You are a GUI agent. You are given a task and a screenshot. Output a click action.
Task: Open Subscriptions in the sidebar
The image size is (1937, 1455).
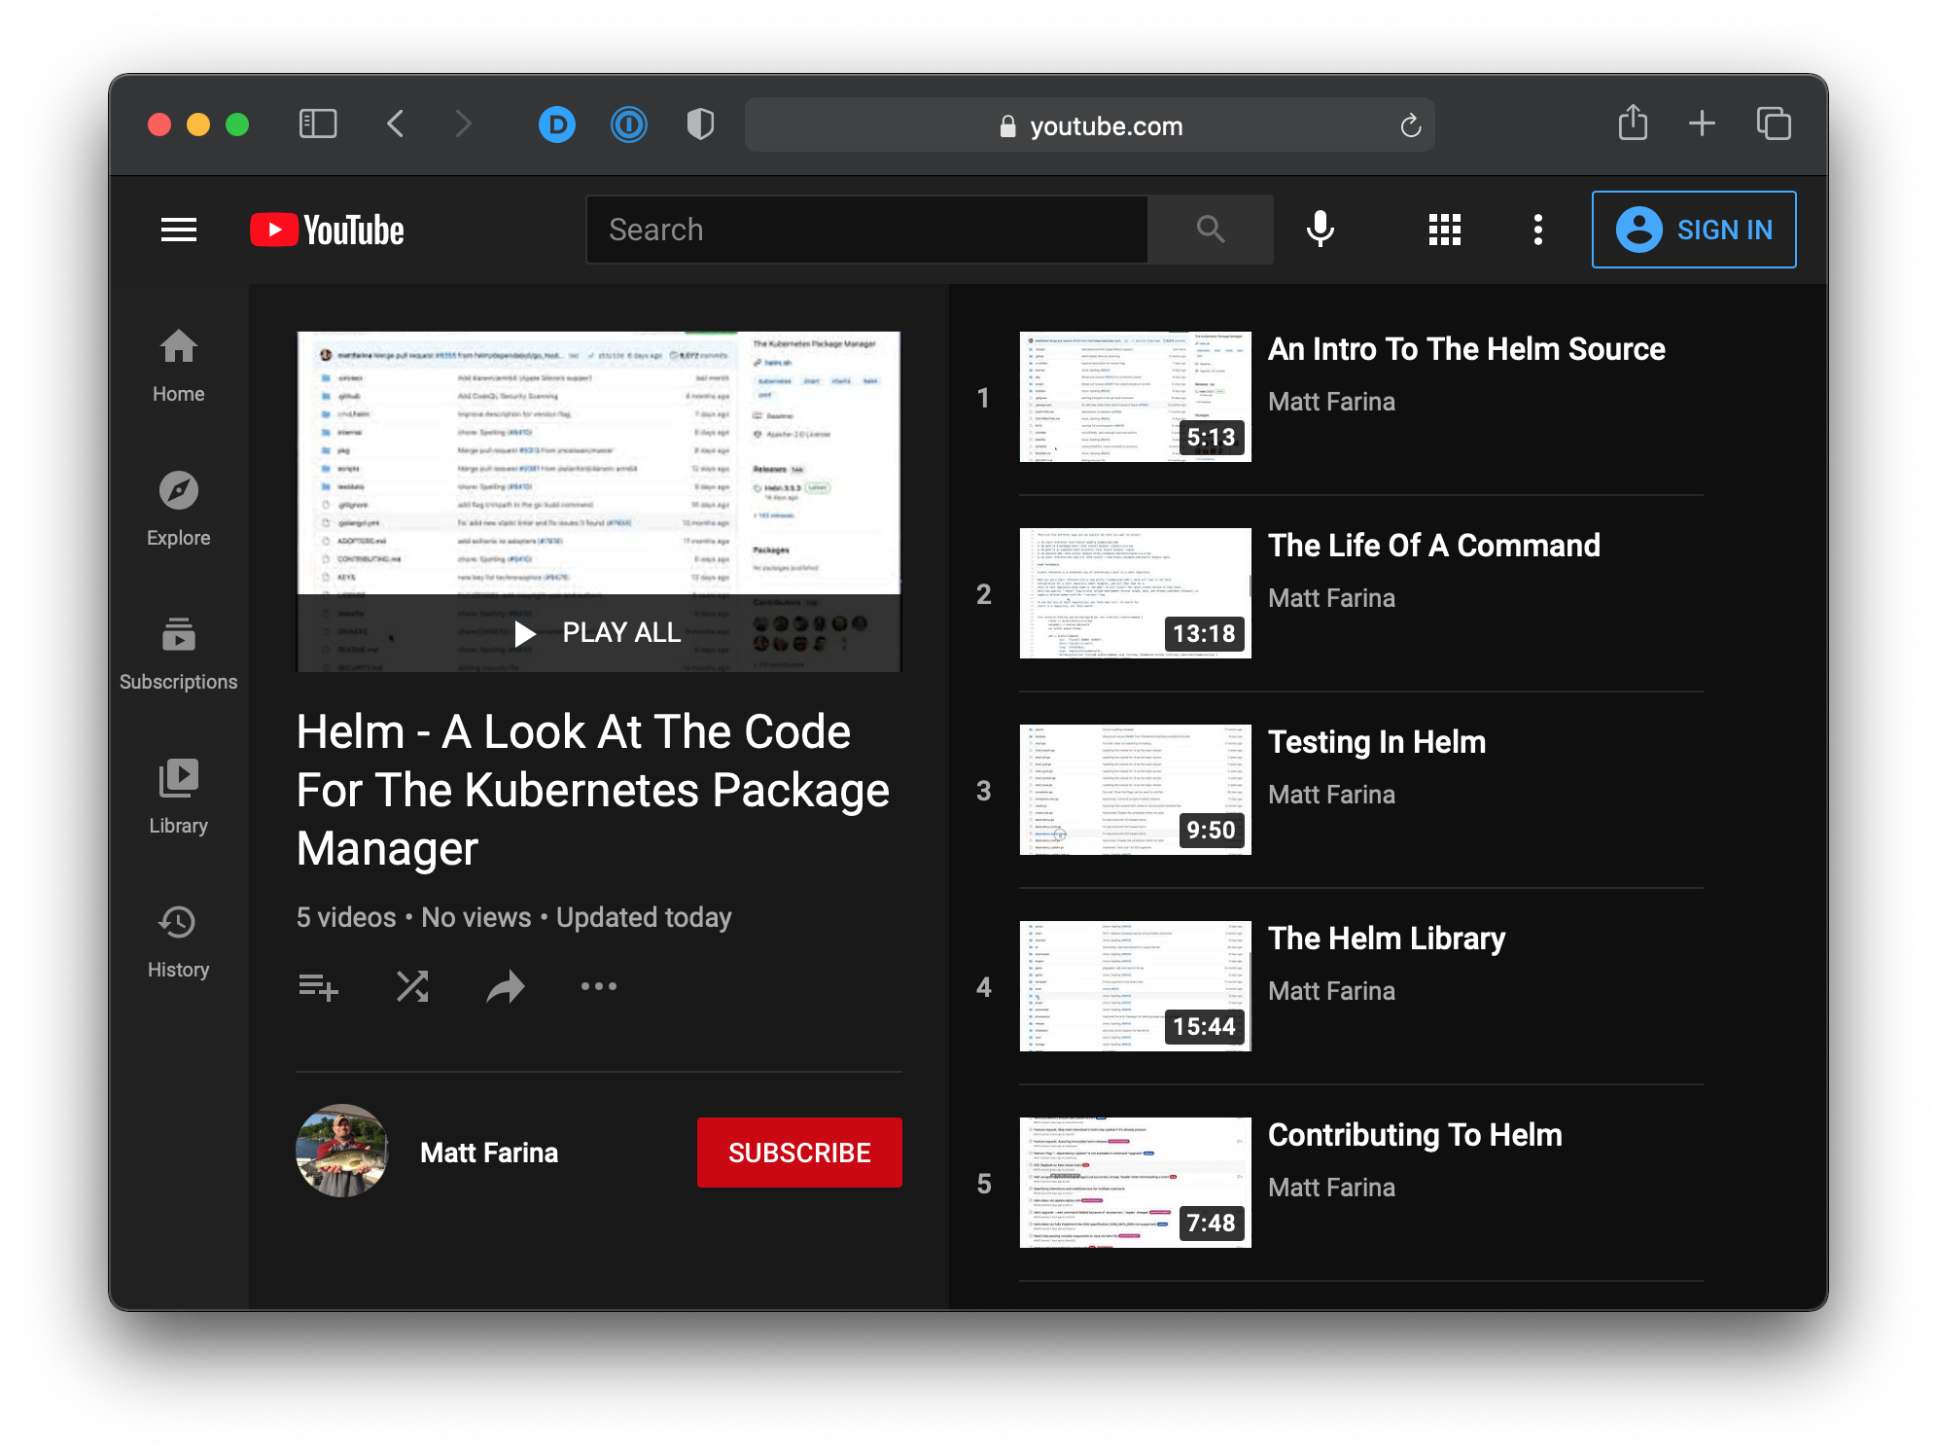tap(179, 654)
